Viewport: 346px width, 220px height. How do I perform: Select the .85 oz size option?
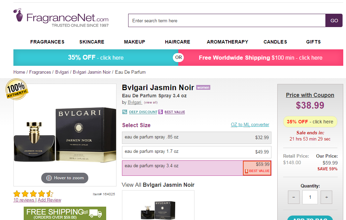click(x=197, y=137)
